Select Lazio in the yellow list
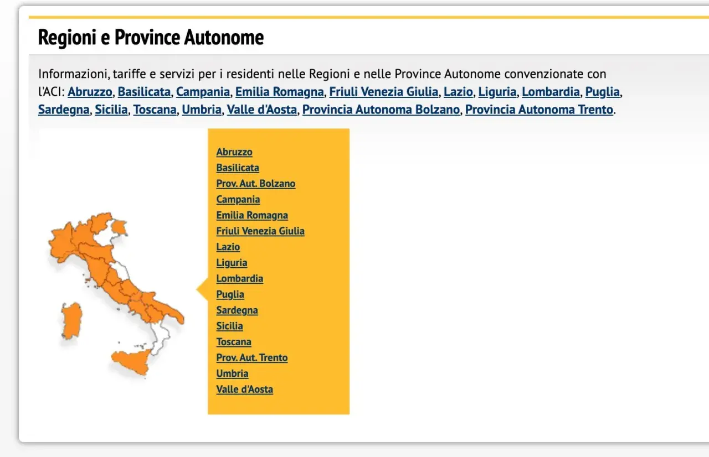Viewport: 709px width, 457px height. click(x=228, y=247)
